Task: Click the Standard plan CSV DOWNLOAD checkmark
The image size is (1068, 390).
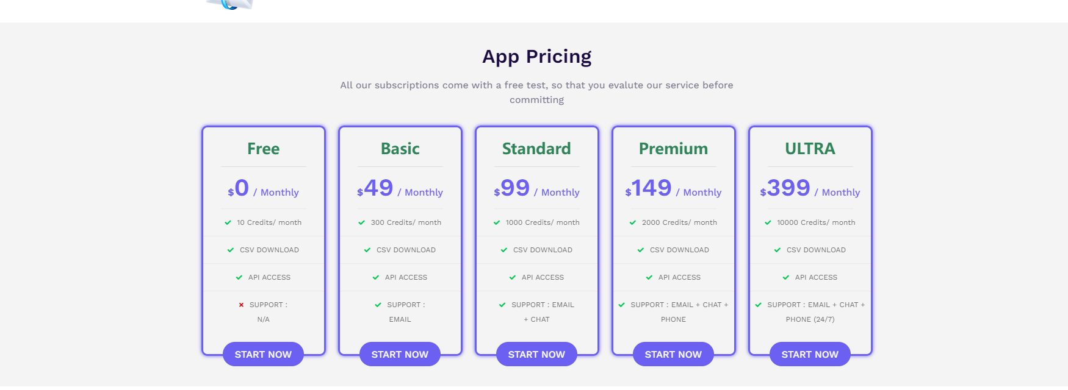Action: 504,250
